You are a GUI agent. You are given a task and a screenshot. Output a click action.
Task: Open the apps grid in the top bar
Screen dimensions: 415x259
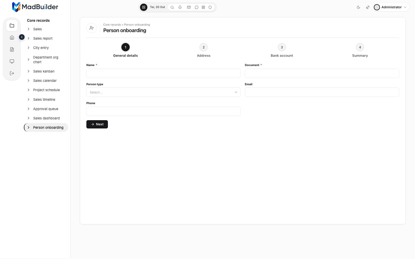[x=144, y=7]
